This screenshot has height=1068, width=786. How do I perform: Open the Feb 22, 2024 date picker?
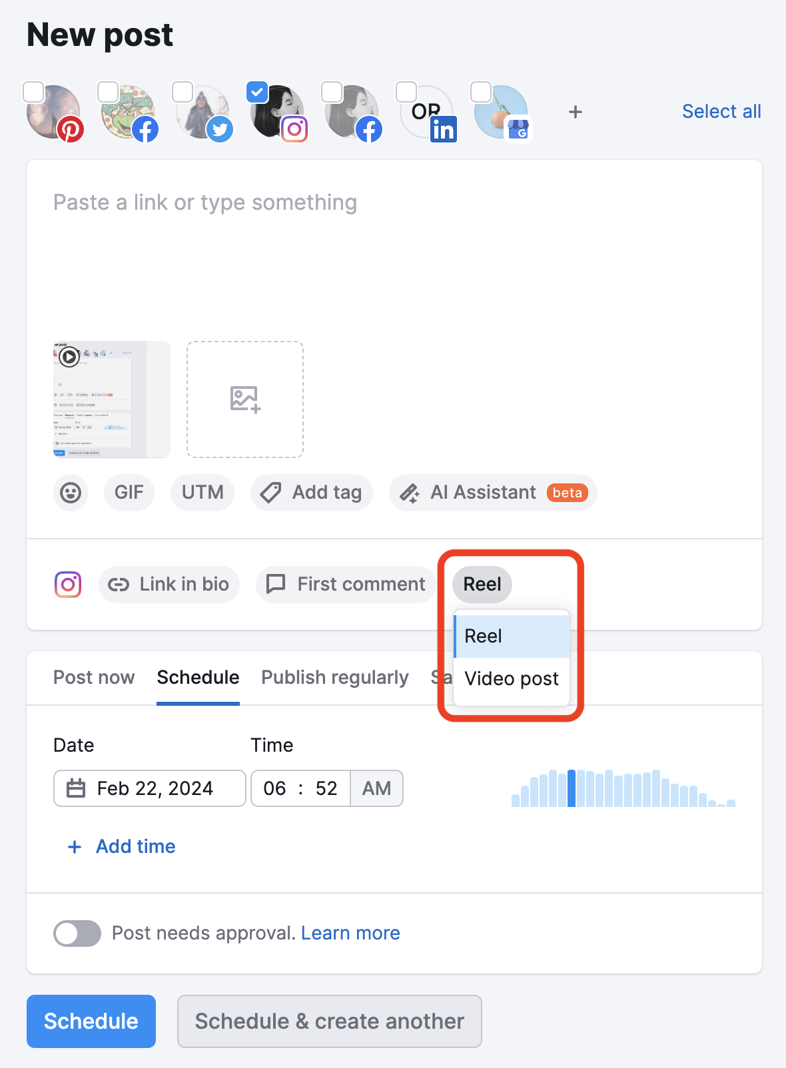coord(150,788)
